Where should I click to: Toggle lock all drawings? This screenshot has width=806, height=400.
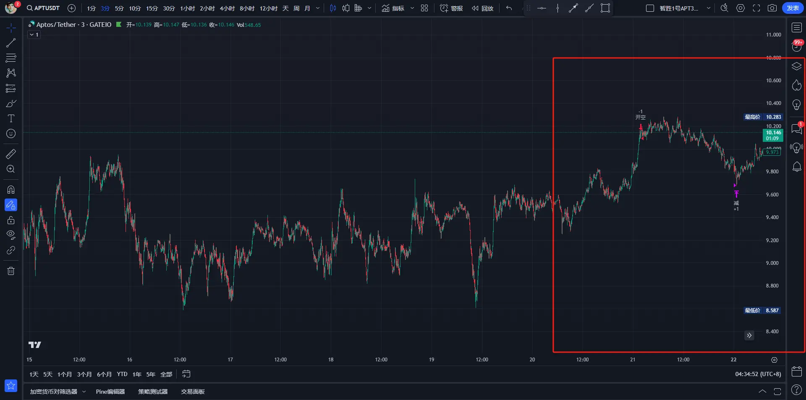(11, 220)
